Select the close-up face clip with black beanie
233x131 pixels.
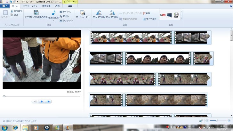158,58
